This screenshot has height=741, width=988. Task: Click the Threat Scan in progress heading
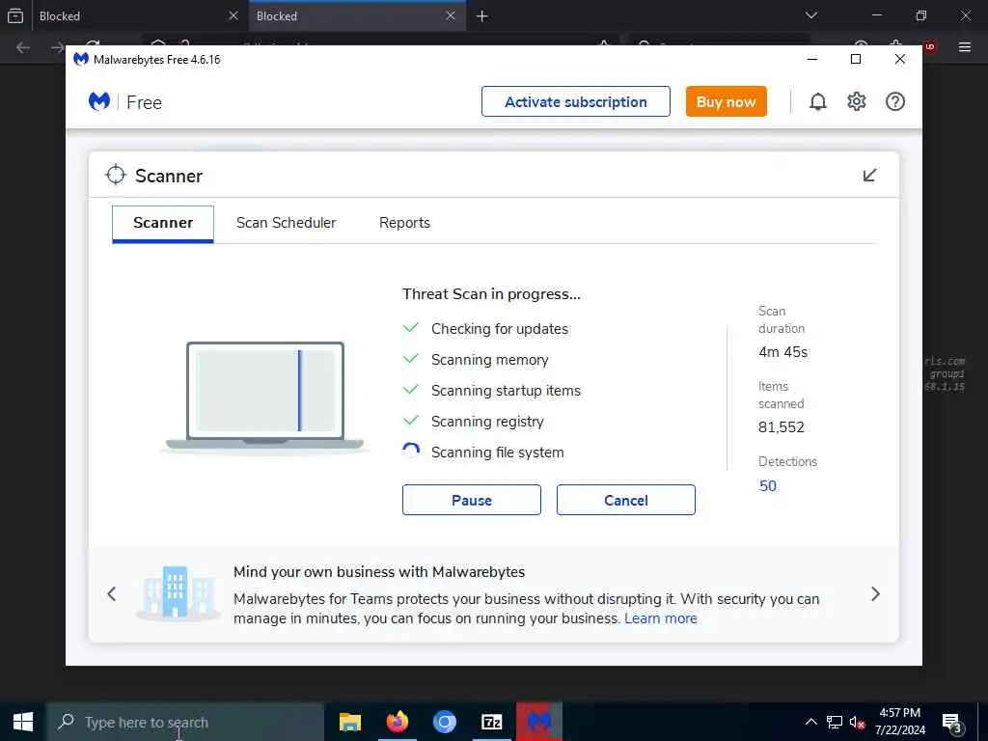click(491, 294)
